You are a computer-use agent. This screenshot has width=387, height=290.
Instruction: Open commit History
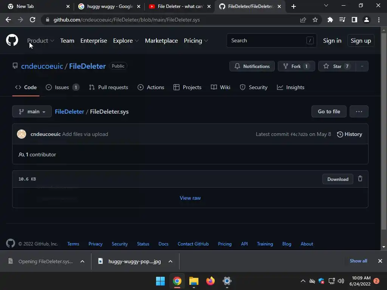pos(350,134)
